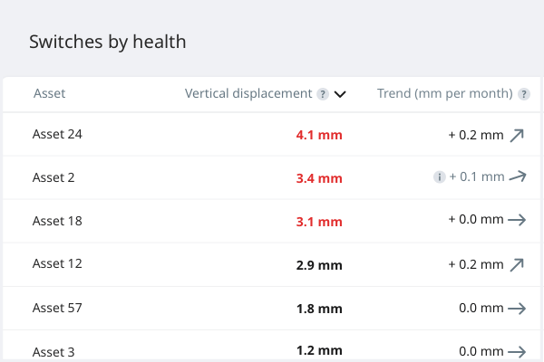This screenshot has width=544, height=362.
Task: Open Asset 2 row
Action: click(53, 177)
